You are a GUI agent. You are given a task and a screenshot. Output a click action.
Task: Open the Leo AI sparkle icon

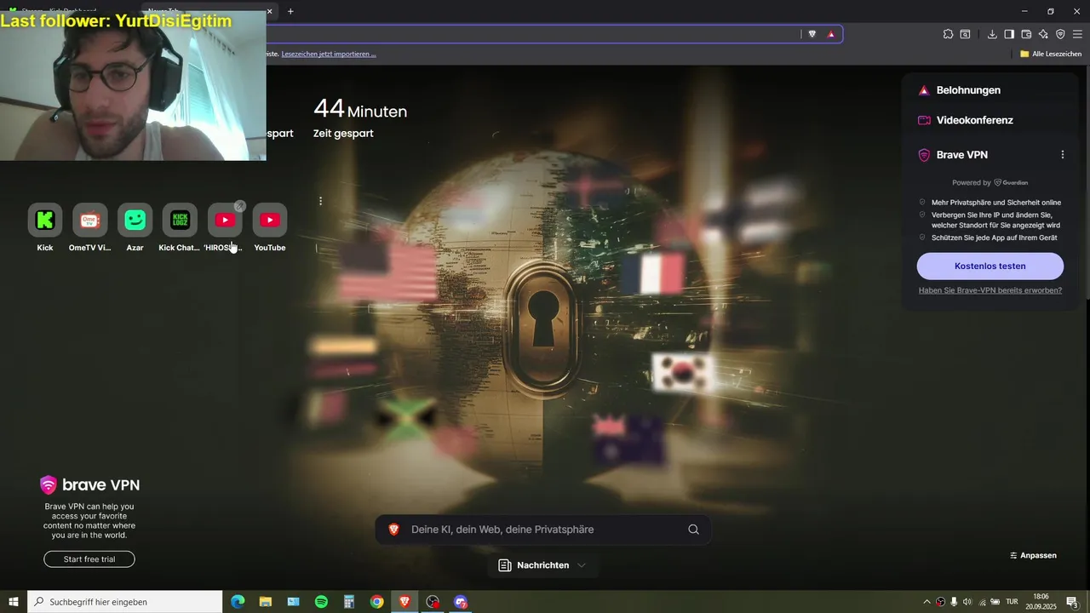(1043, 34)
